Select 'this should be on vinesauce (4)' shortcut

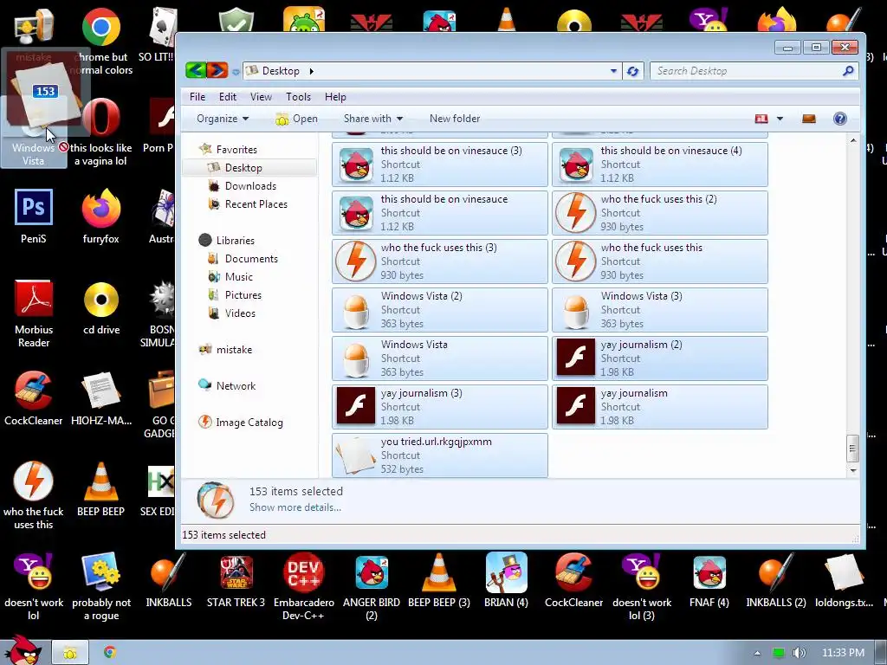[x=659, y=164]
